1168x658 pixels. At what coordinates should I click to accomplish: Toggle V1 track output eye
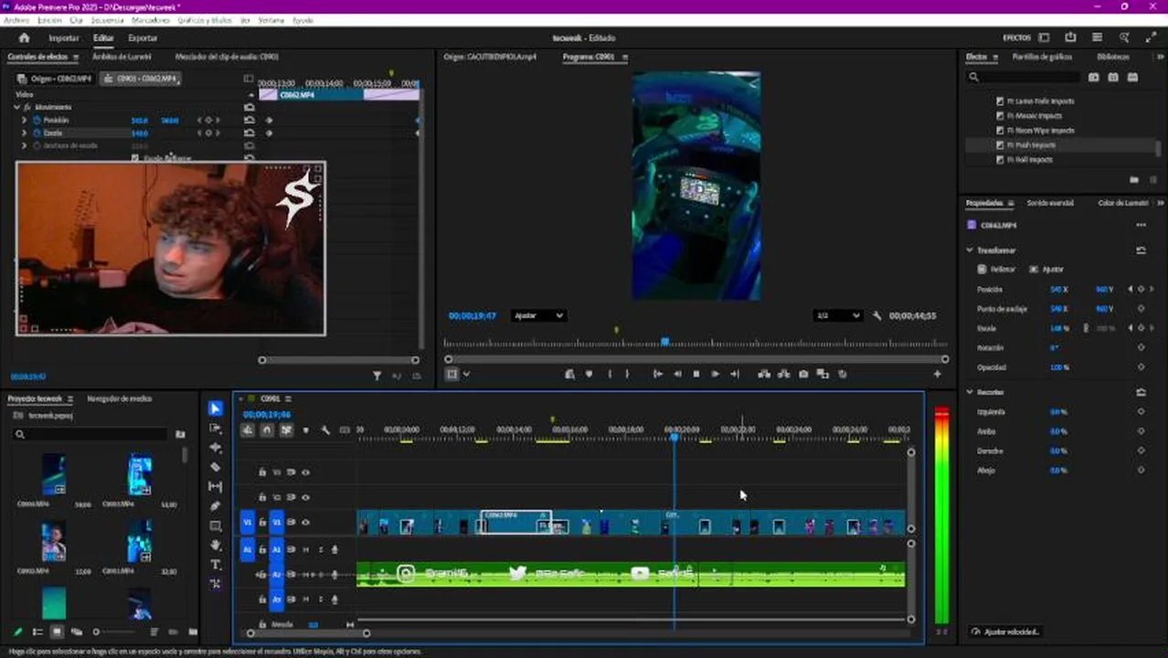click(305, 523)
